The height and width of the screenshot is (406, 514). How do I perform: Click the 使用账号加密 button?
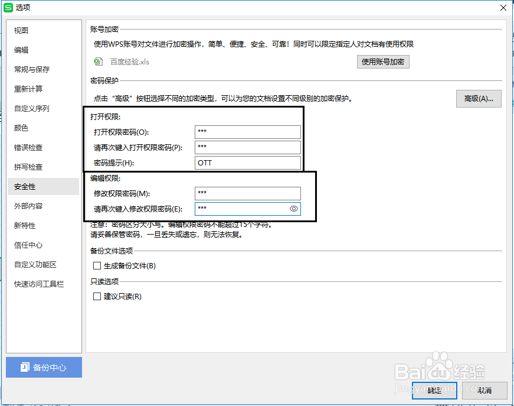[x=383, y=61]
